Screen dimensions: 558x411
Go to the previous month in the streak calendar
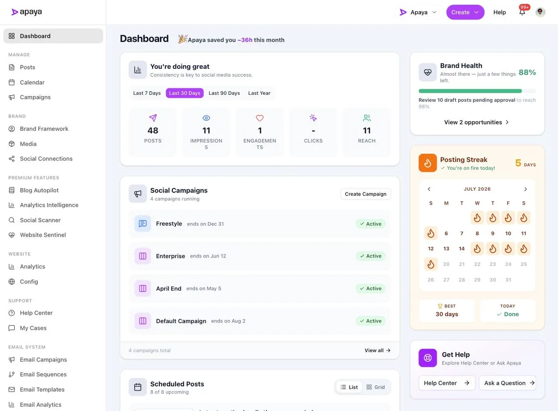click(x=429, y=189)
